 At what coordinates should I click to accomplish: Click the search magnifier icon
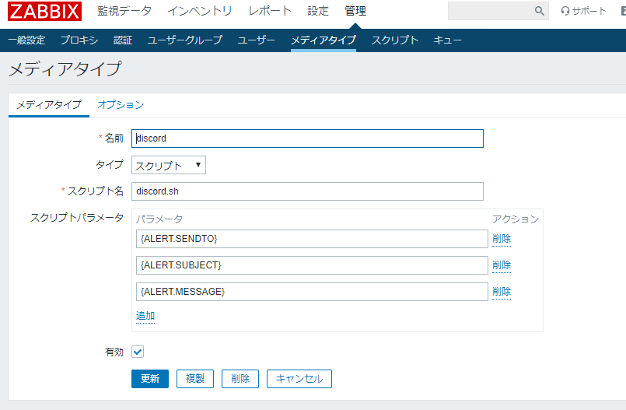click(x=540, y=11)
